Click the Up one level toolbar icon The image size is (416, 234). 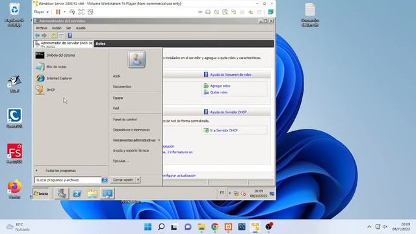pyautogui.click(x=53, y=35)
